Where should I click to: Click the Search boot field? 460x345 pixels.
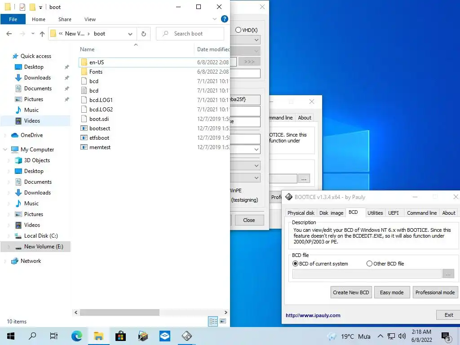(190, 34)
